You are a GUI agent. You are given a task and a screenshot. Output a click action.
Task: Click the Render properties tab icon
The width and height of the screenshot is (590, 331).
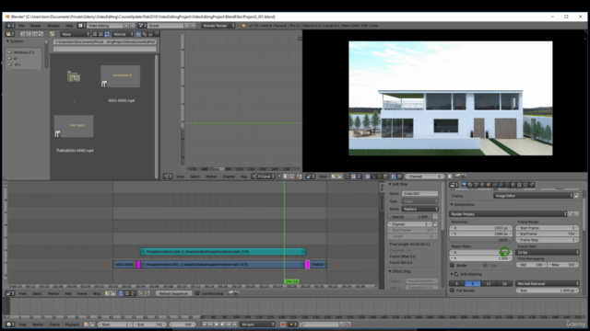point(464,185)
